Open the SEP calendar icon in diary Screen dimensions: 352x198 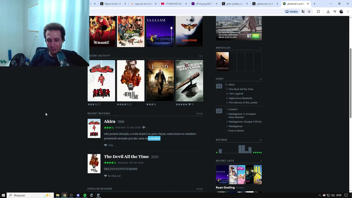pyautogui.click(x=219, y=110)
